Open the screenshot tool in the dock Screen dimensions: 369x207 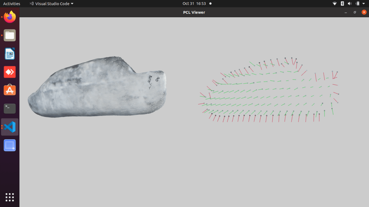pyautogui.click(x=10, y=145)
